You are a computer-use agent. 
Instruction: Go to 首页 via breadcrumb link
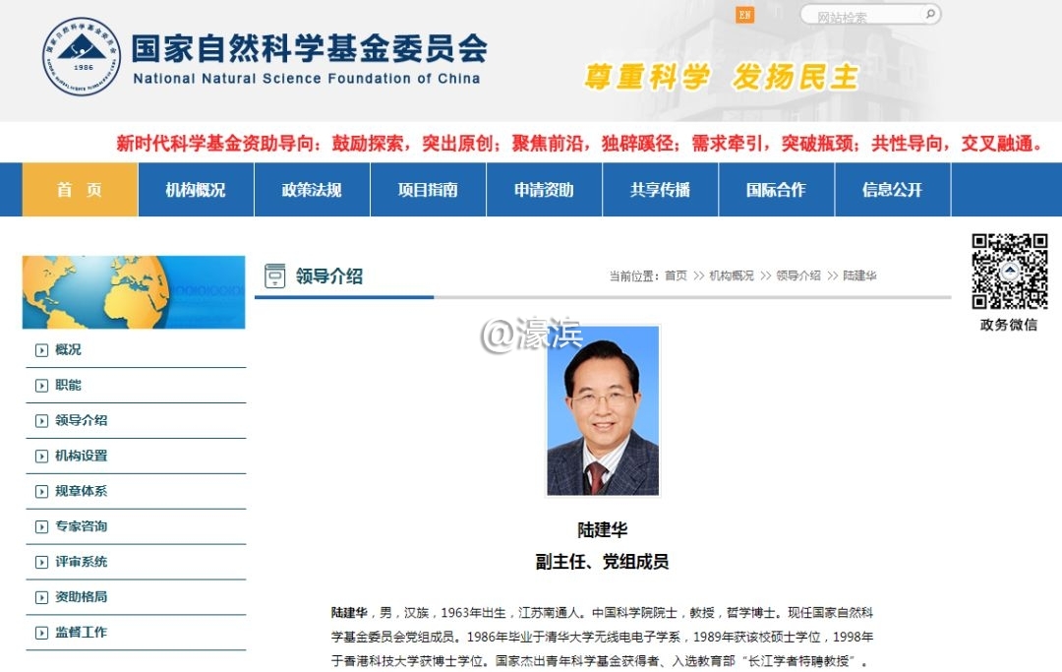point(676,275)
